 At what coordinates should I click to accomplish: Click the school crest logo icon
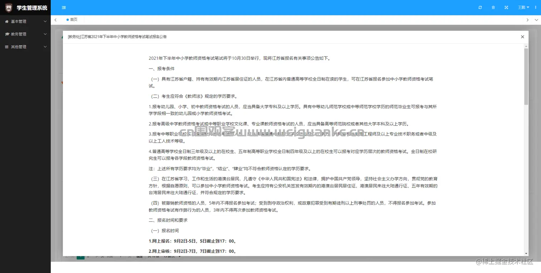8,8
